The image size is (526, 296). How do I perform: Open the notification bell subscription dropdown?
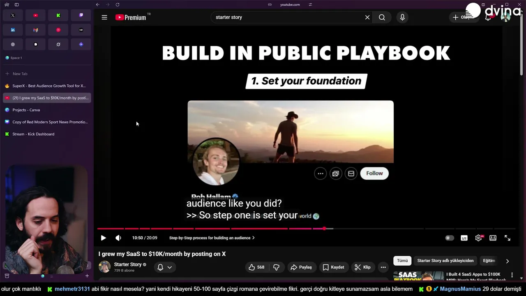(164, 267)
